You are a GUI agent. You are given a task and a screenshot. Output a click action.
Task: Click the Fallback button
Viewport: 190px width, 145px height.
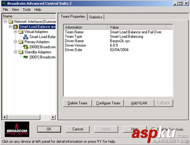point(164,103)
